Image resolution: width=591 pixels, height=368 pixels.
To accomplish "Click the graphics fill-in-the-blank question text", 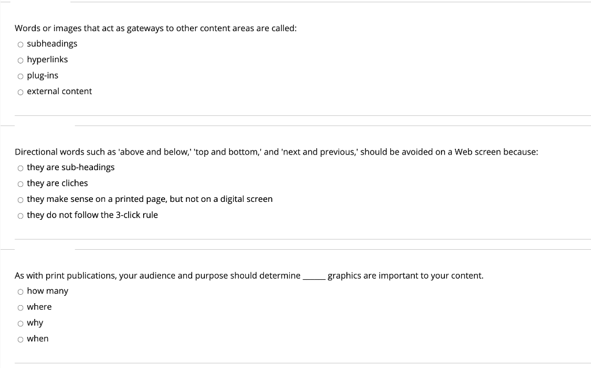I will (x=249, y=276).
